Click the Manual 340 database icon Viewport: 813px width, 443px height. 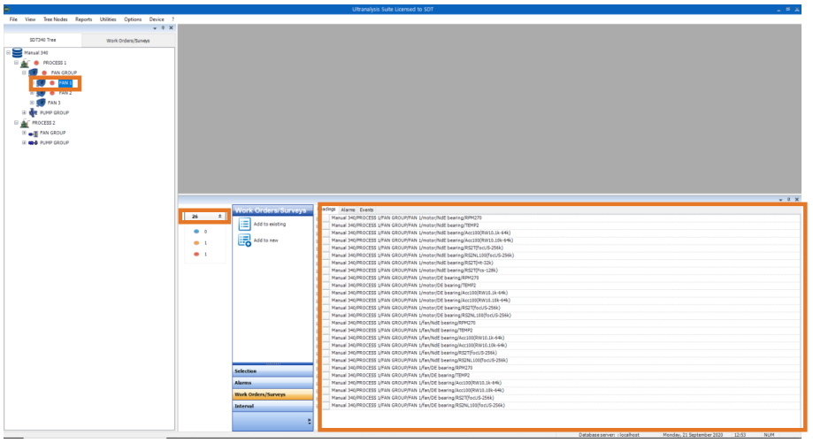(x=16, y=53)
